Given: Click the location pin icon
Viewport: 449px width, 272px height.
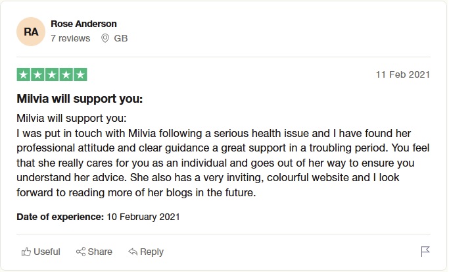Looking at the screenshot, I should (x=105, y=38).
